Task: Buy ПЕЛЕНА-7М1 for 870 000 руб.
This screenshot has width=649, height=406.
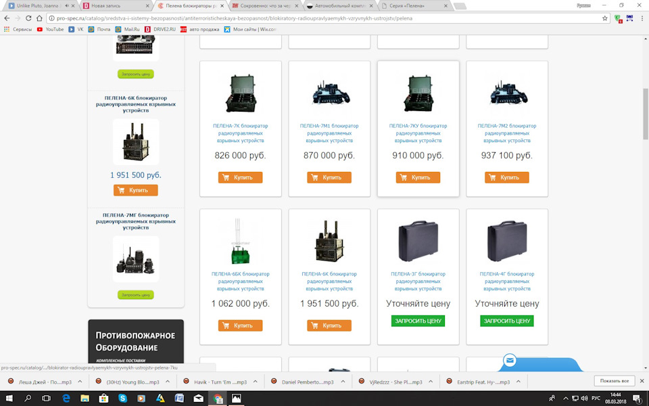Action: pyautogui.click(x=329, y=177)
